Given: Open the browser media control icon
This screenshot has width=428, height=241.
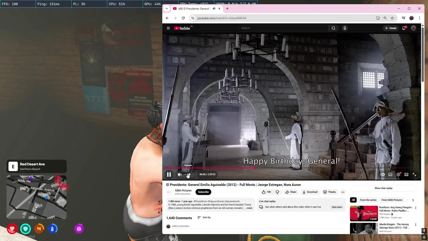Looking at the screenshot, I should pyautogui.click(x=404, y=18).
